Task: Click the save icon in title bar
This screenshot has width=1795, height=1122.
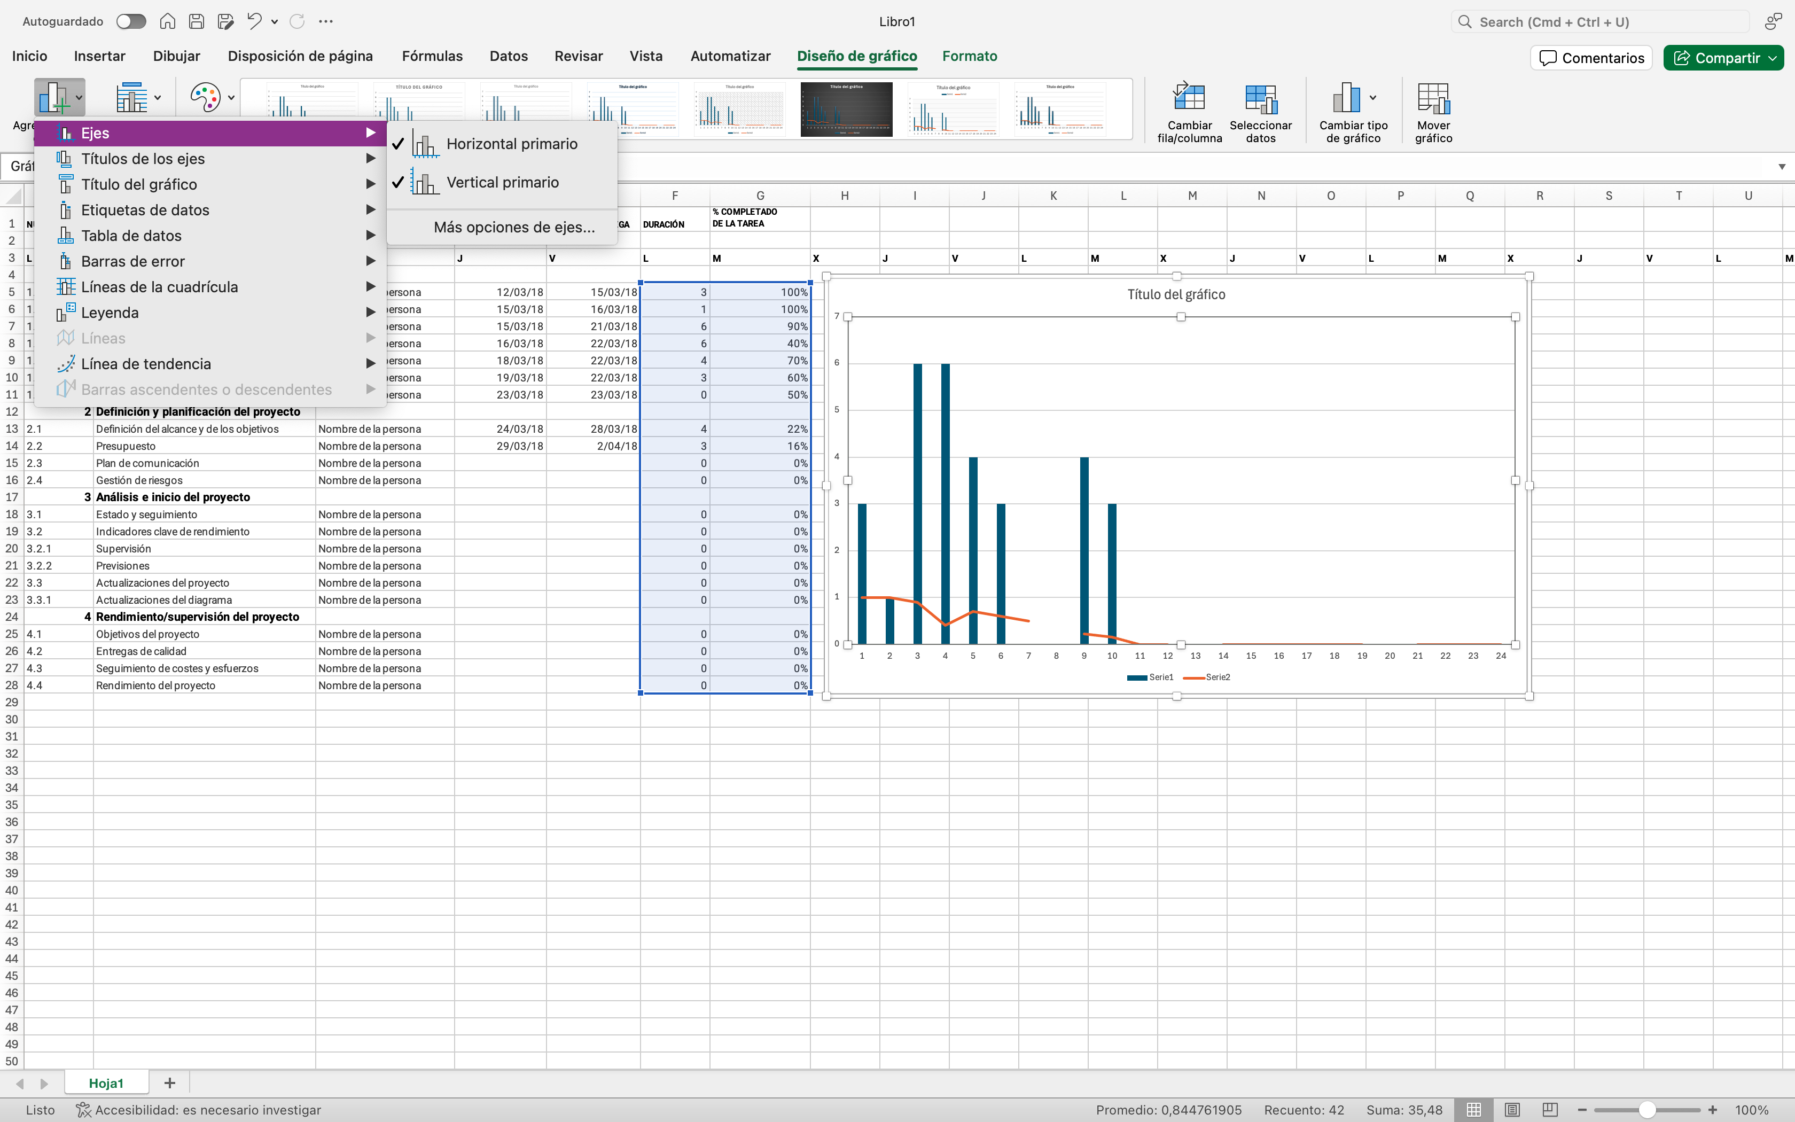Action: (x=197, y=21)
